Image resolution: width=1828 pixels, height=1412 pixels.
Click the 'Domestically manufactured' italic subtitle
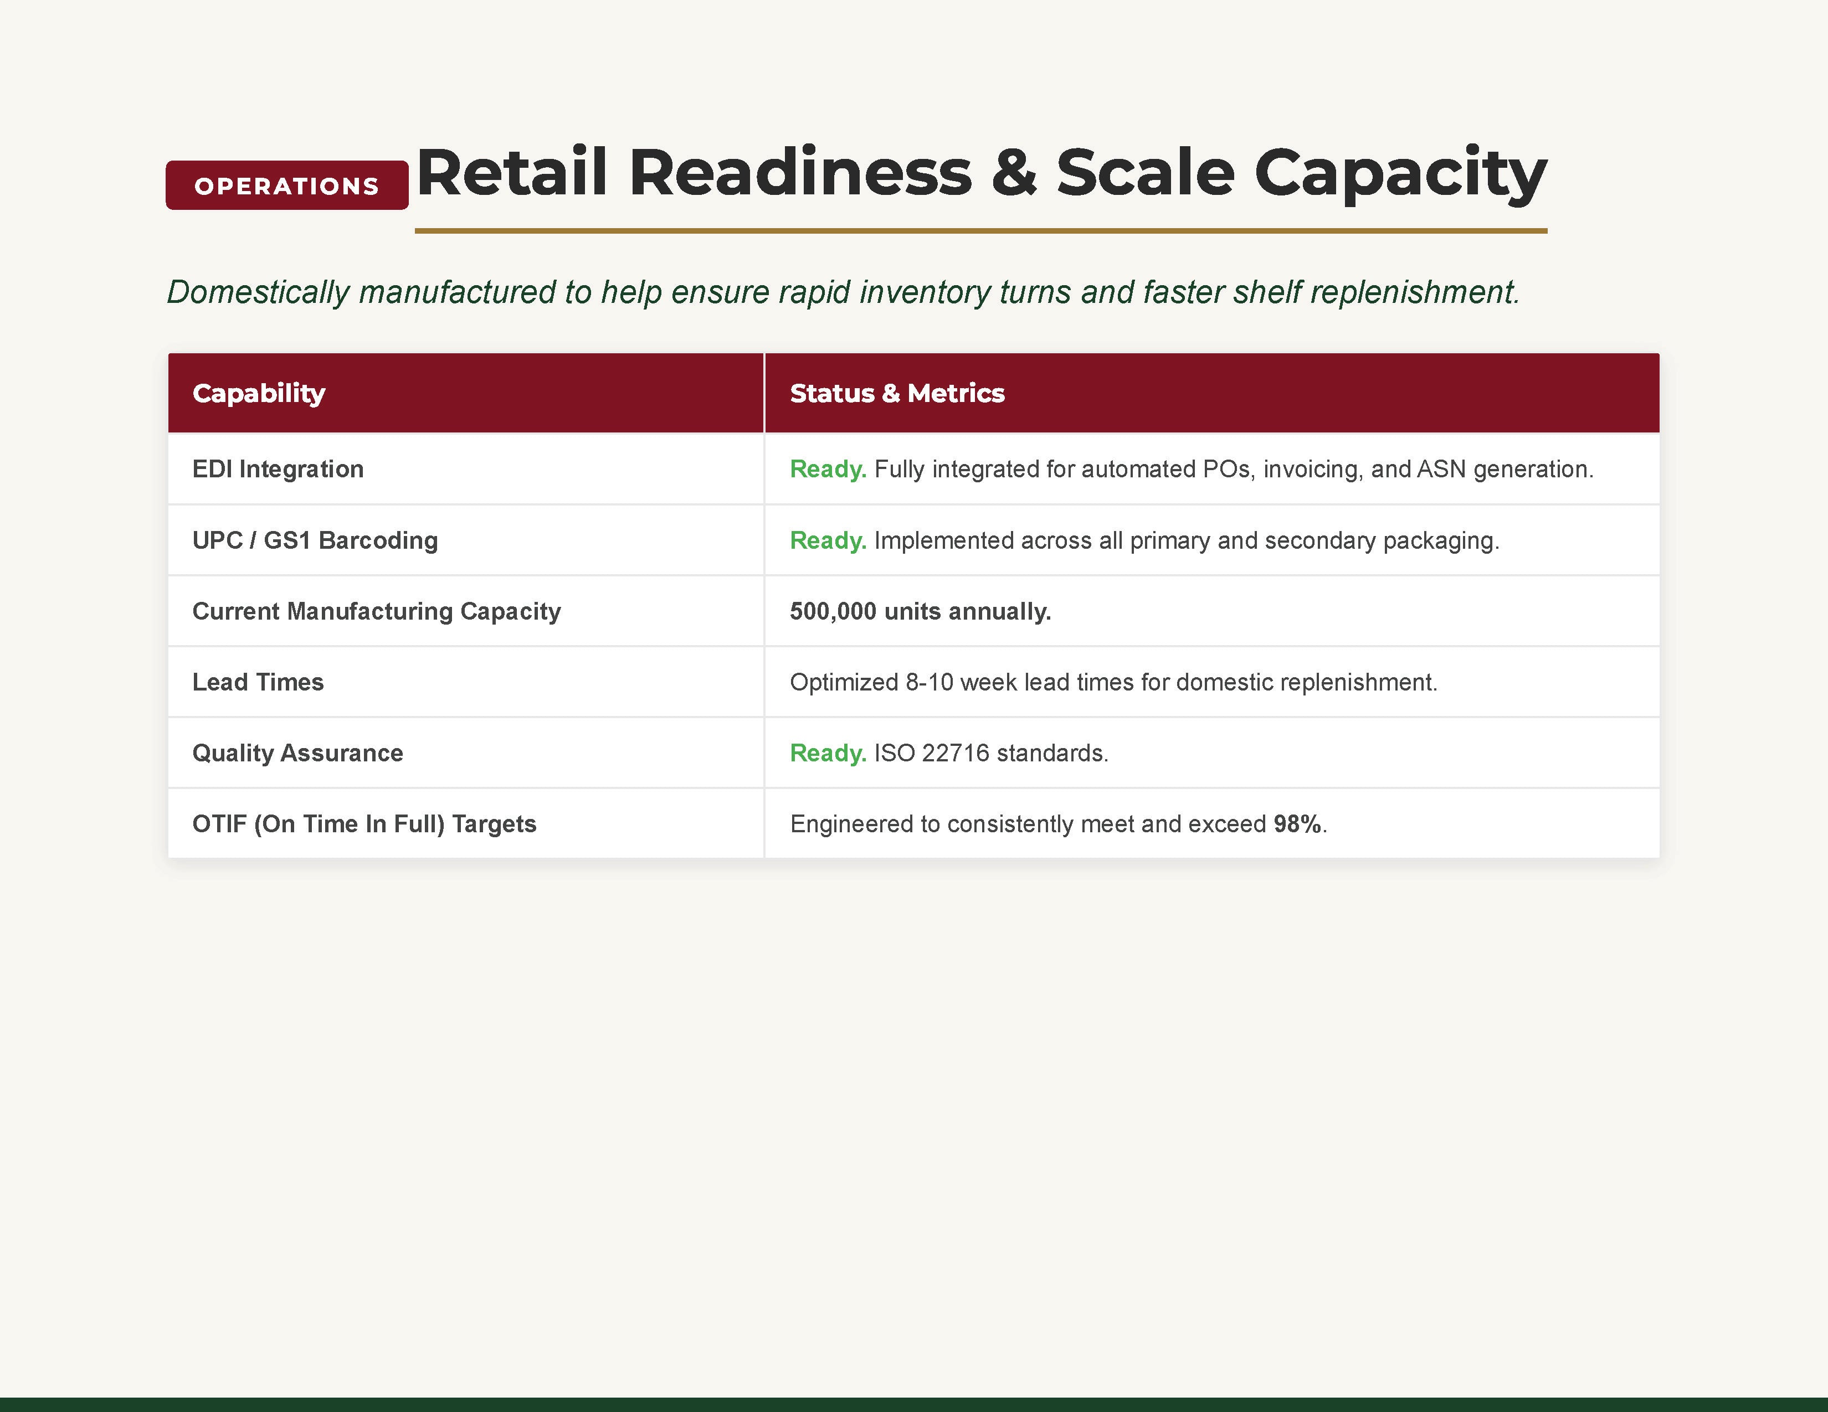[x=843, y=292]
